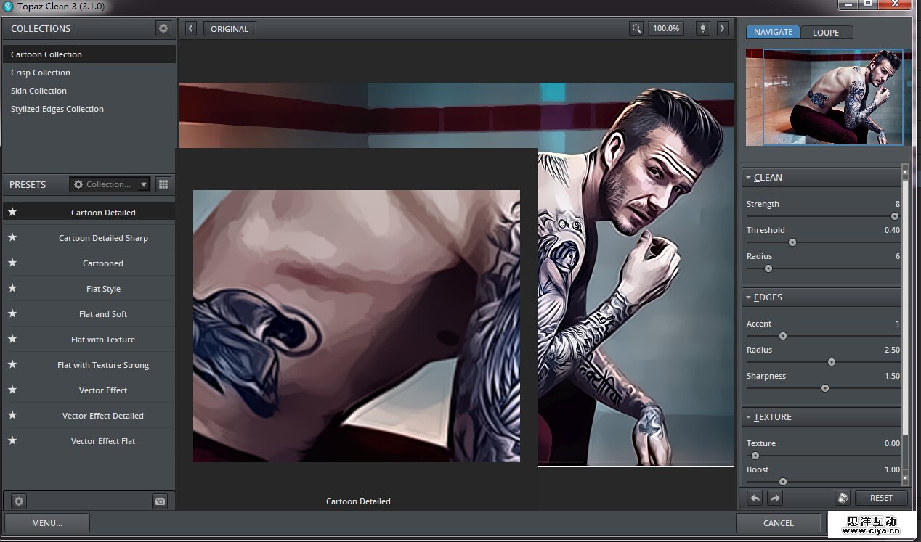Click the camera snapshot icon
The image size is (921, 542).
tap(160, 501)
